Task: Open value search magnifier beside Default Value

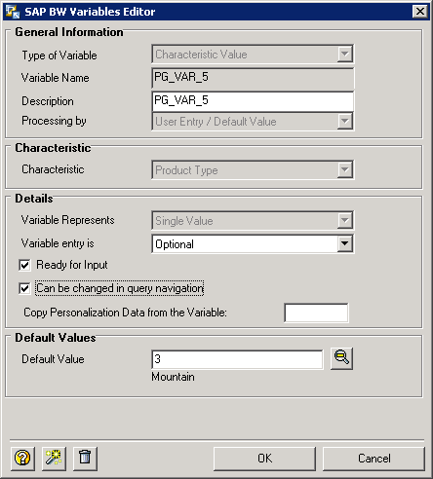Action: pyautogui.click(x=341, y=358)
